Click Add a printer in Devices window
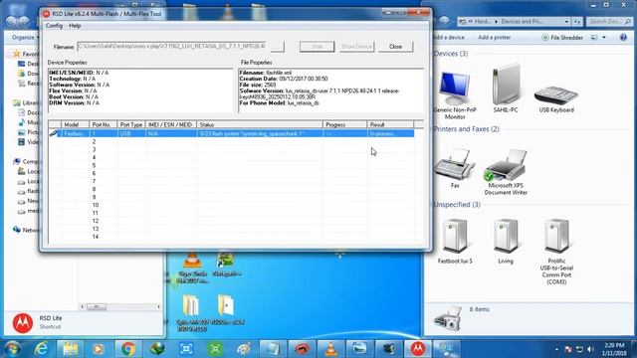This screenshot has width=637, height=358. coord(494,38)
